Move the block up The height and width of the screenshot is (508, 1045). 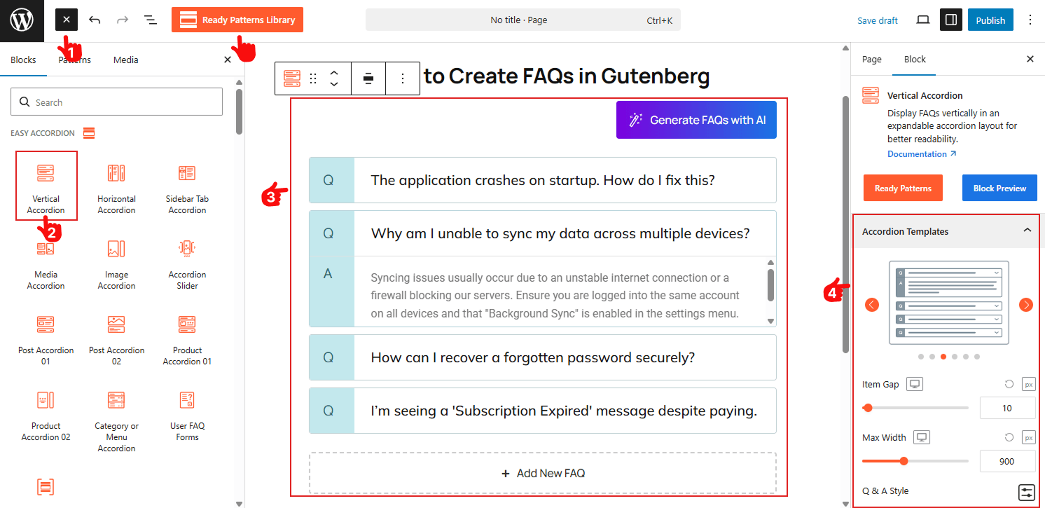[x=334, y=72]
